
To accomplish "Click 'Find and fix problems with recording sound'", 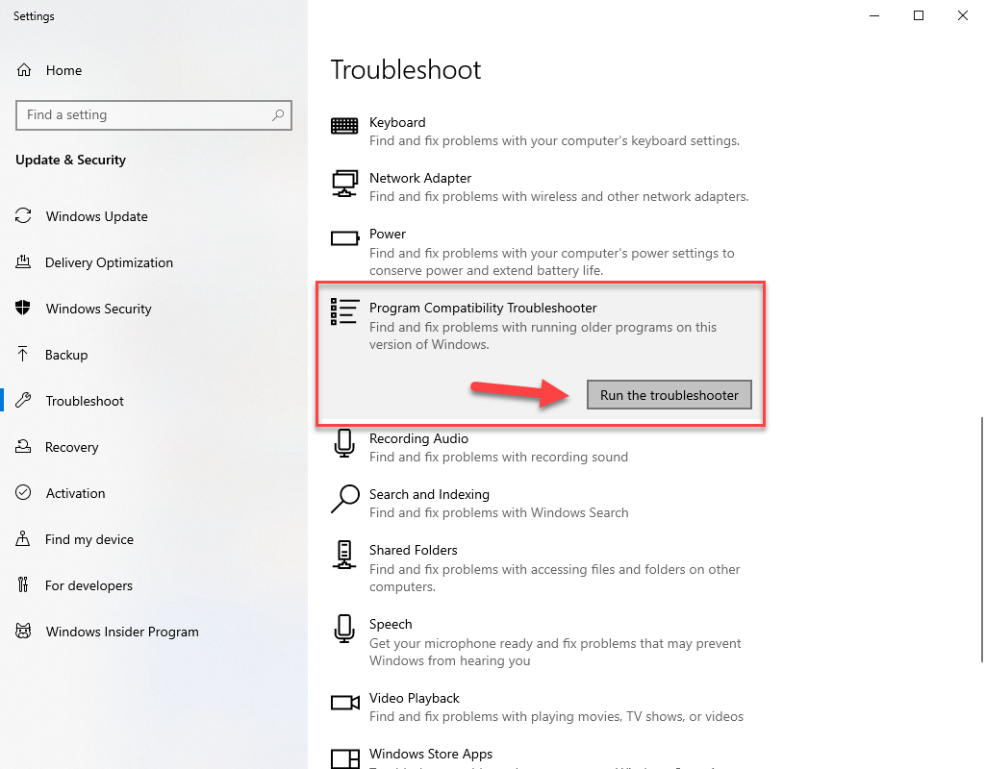I will pos(499,457).
